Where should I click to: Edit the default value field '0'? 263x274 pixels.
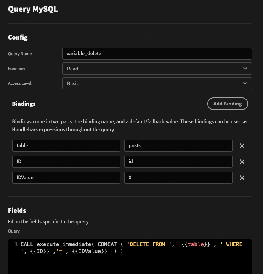[x=178, y=178]
